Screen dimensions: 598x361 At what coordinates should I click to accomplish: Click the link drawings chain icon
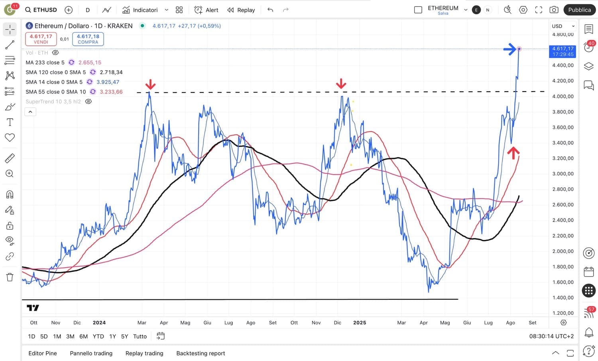tap(10, 256)
